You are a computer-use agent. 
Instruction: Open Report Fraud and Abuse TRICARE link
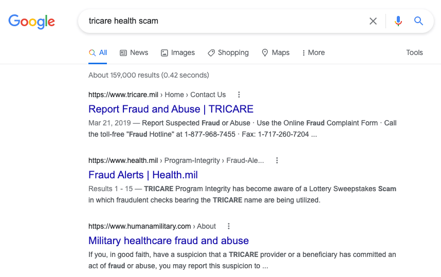click(171, 109)
